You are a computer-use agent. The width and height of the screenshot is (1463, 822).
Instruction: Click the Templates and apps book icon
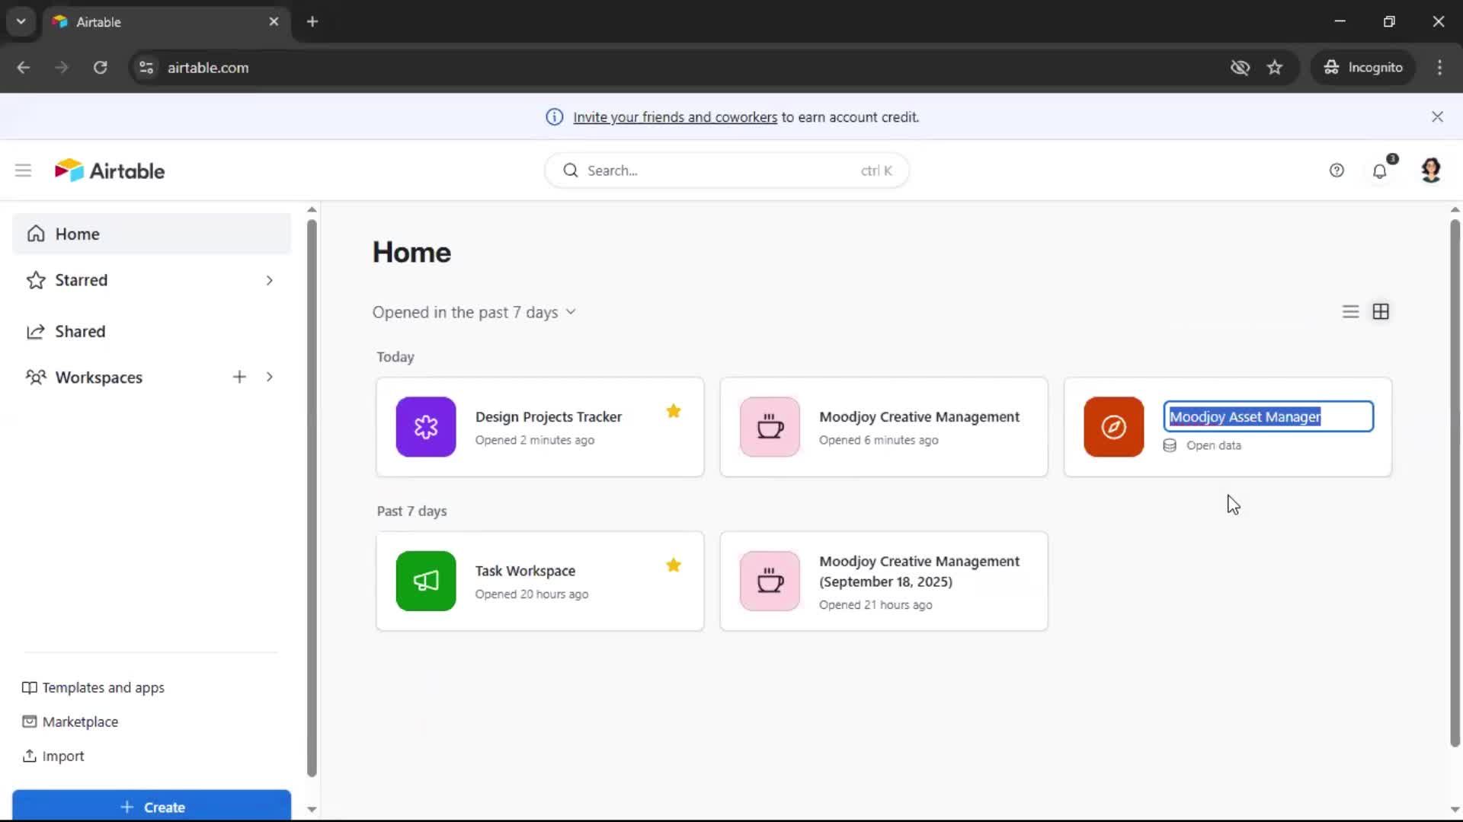[x=29, y=688]
